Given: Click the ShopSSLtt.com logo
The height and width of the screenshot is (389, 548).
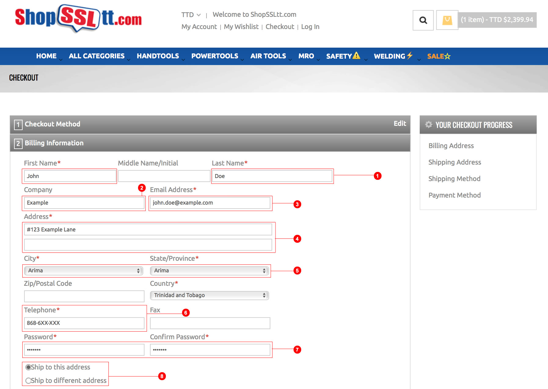Looking at the screenshot, I should (79, 18).
